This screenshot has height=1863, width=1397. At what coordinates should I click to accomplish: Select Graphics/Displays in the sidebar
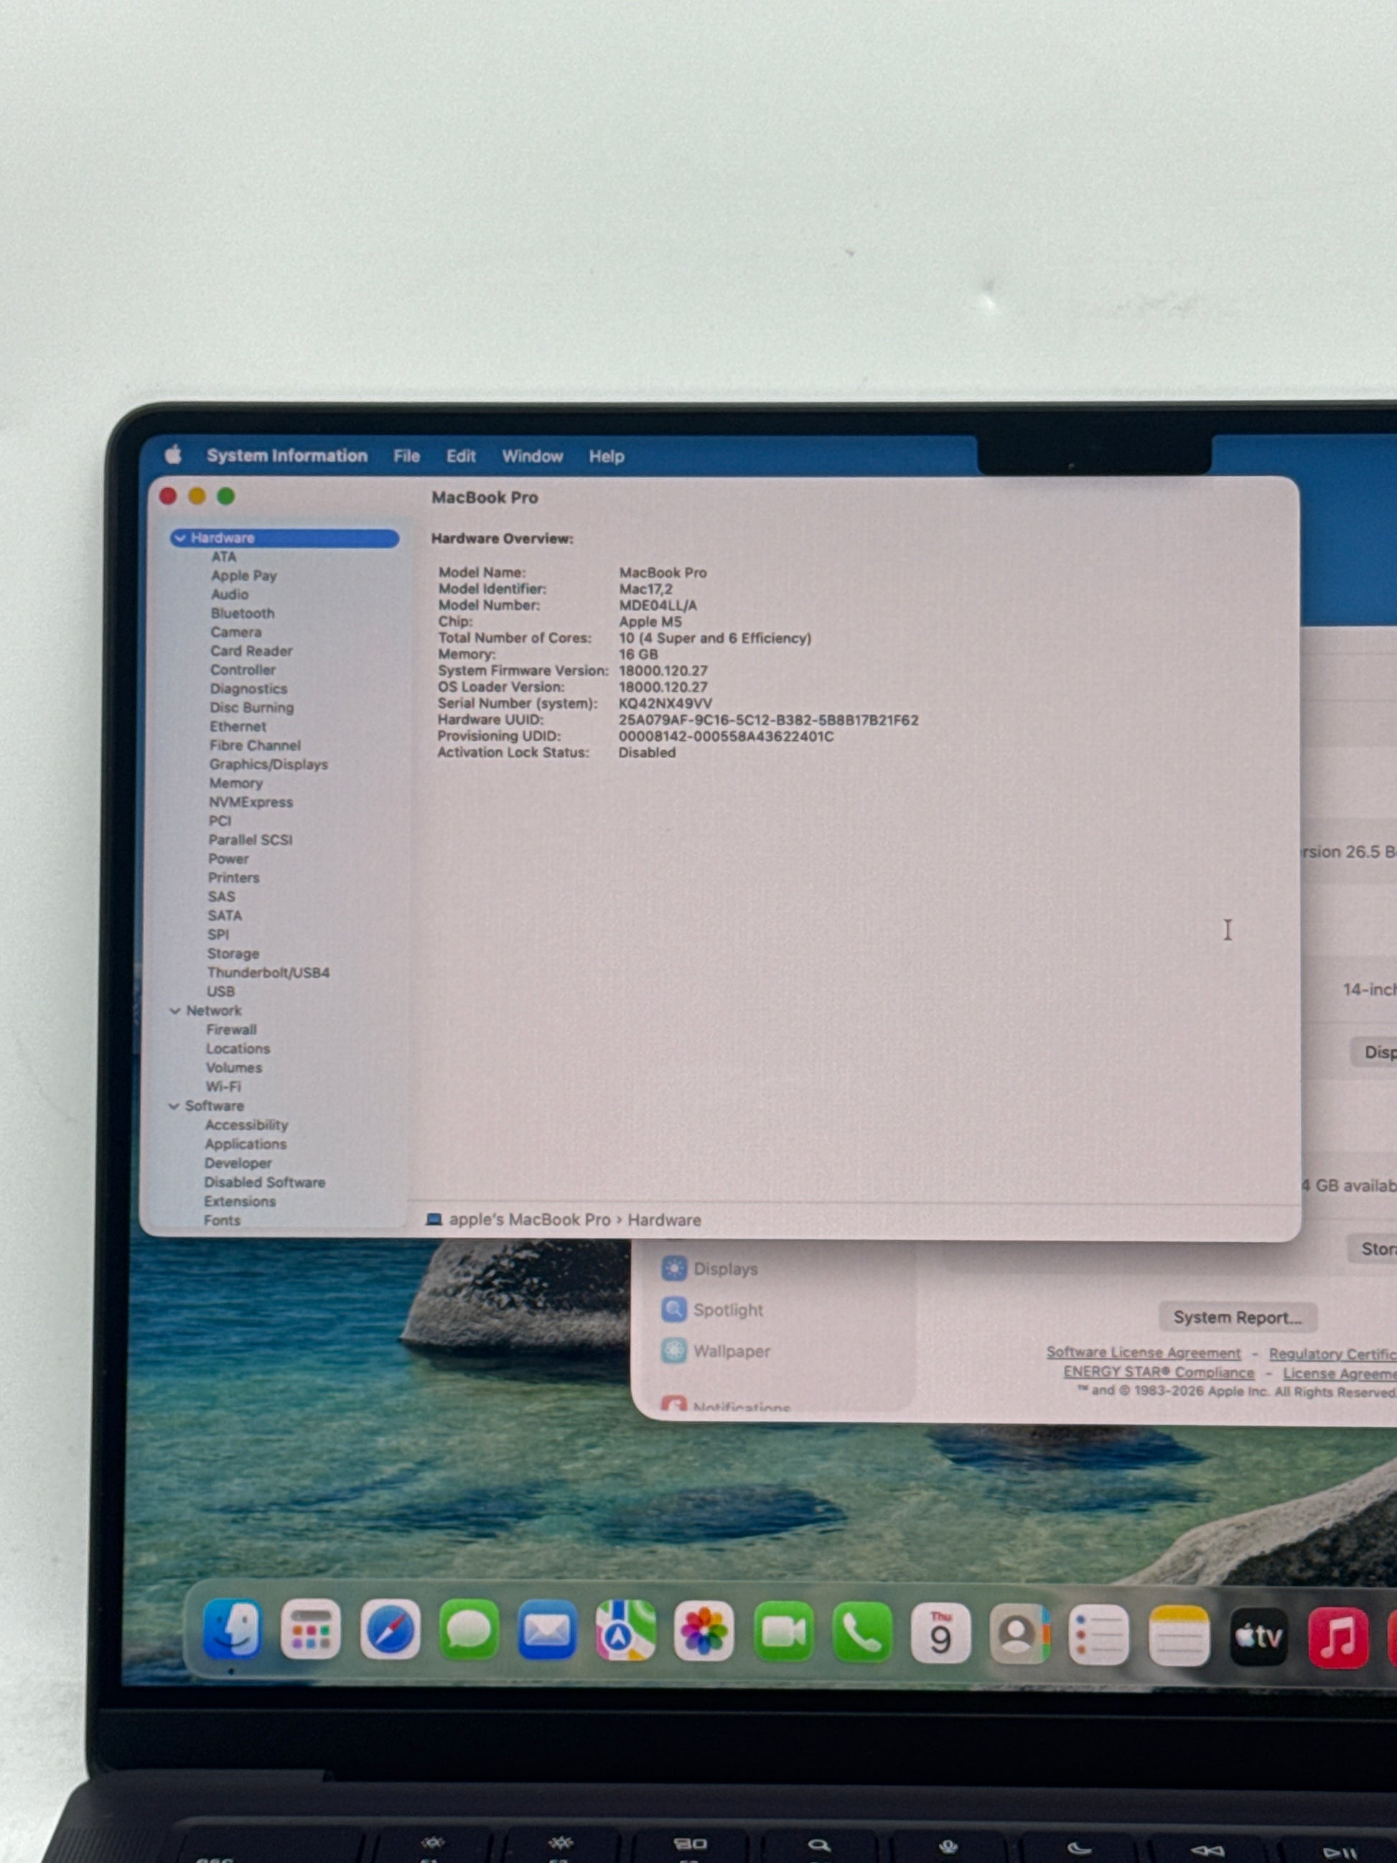click(268, 765)
